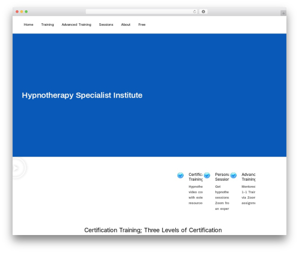Click the description starting with Get hypnothe sessions

tap(222, 197)
